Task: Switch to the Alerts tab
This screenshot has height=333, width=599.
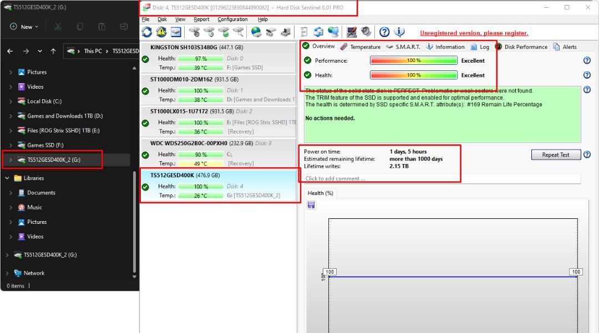Action: [565, 47]
